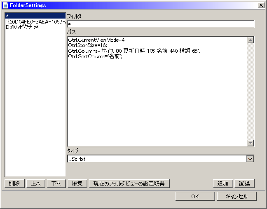The width and height of the screenshot is (267, 209).
Task: Replace the entry using 置換
Action: click(x=245, y=184)
